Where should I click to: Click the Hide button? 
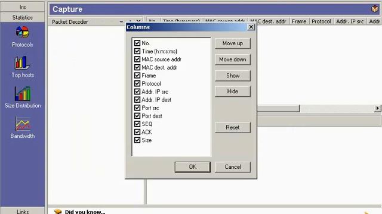(x=232, y=92)
